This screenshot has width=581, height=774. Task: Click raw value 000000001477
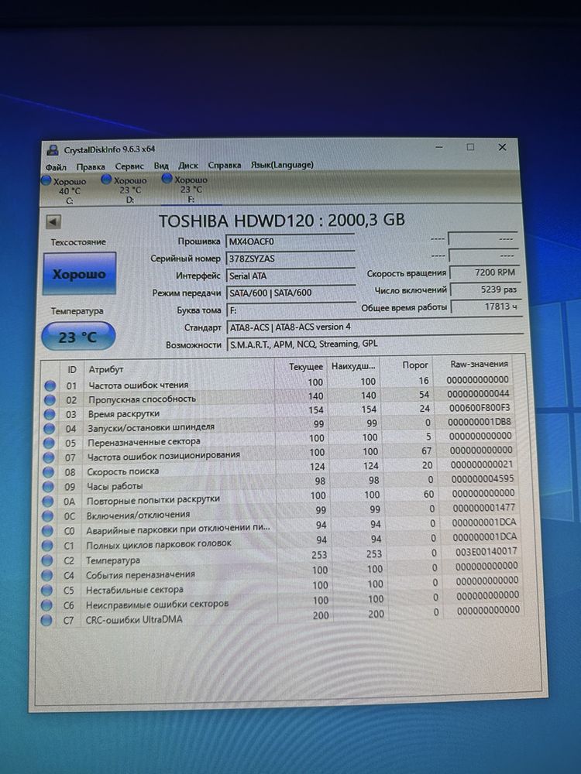483,508
